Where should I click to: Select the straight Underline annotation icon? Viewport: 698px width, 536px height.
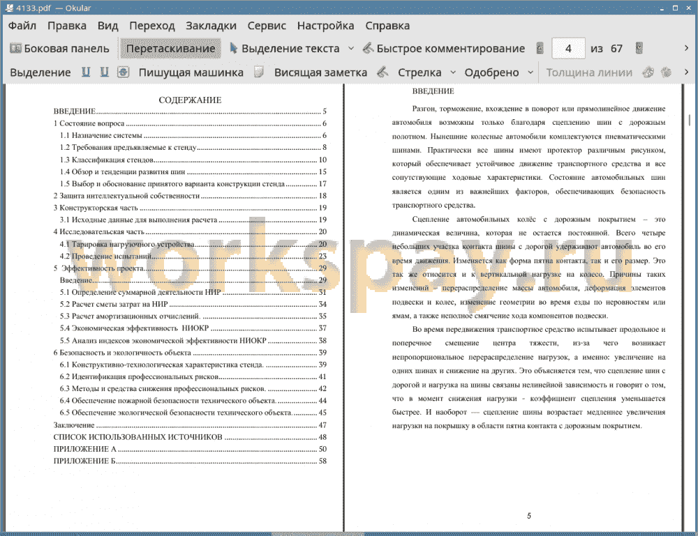tap(85, 72)
